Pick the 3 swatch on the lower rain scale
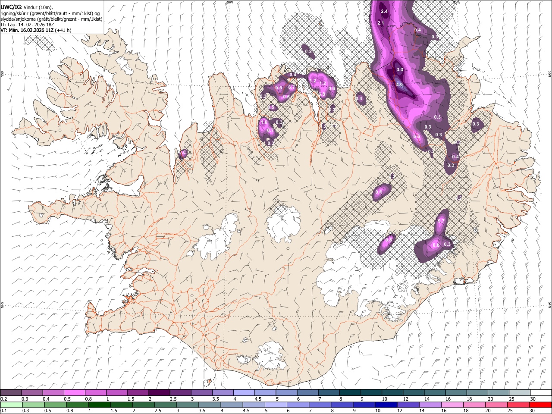552x414 pixels. pos(188,405)
